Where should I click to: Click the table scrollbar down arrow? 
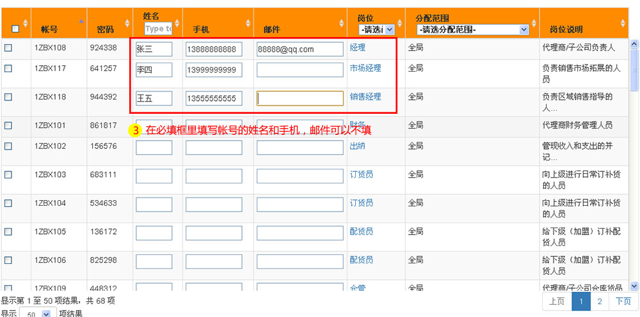[x=634, y=286]
